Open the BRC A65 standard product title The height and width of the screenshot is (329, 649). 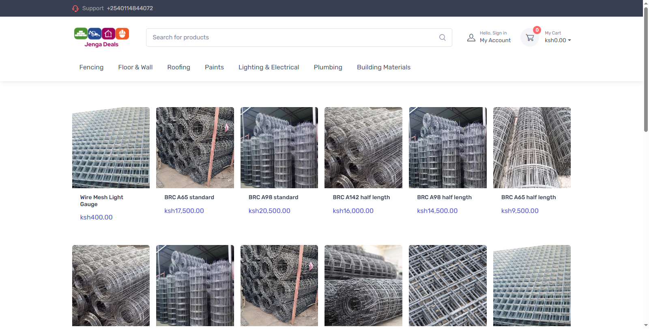point(189,198)
